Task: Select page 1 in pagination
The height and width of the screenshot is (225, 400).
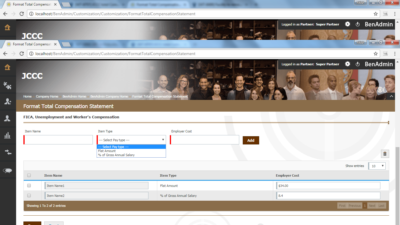Action: [x=365, y=206]
